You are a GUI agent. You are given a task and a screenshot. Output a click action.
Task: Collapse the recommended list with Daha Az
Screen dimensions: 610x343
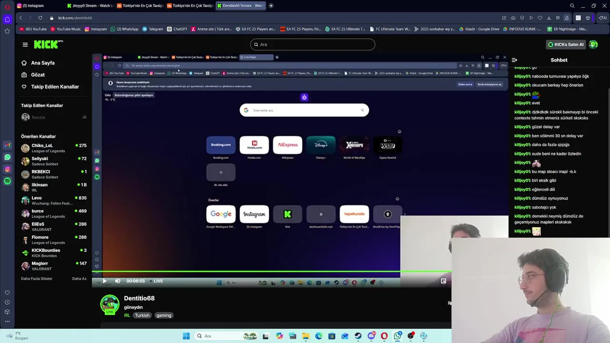tap(79, 279)
